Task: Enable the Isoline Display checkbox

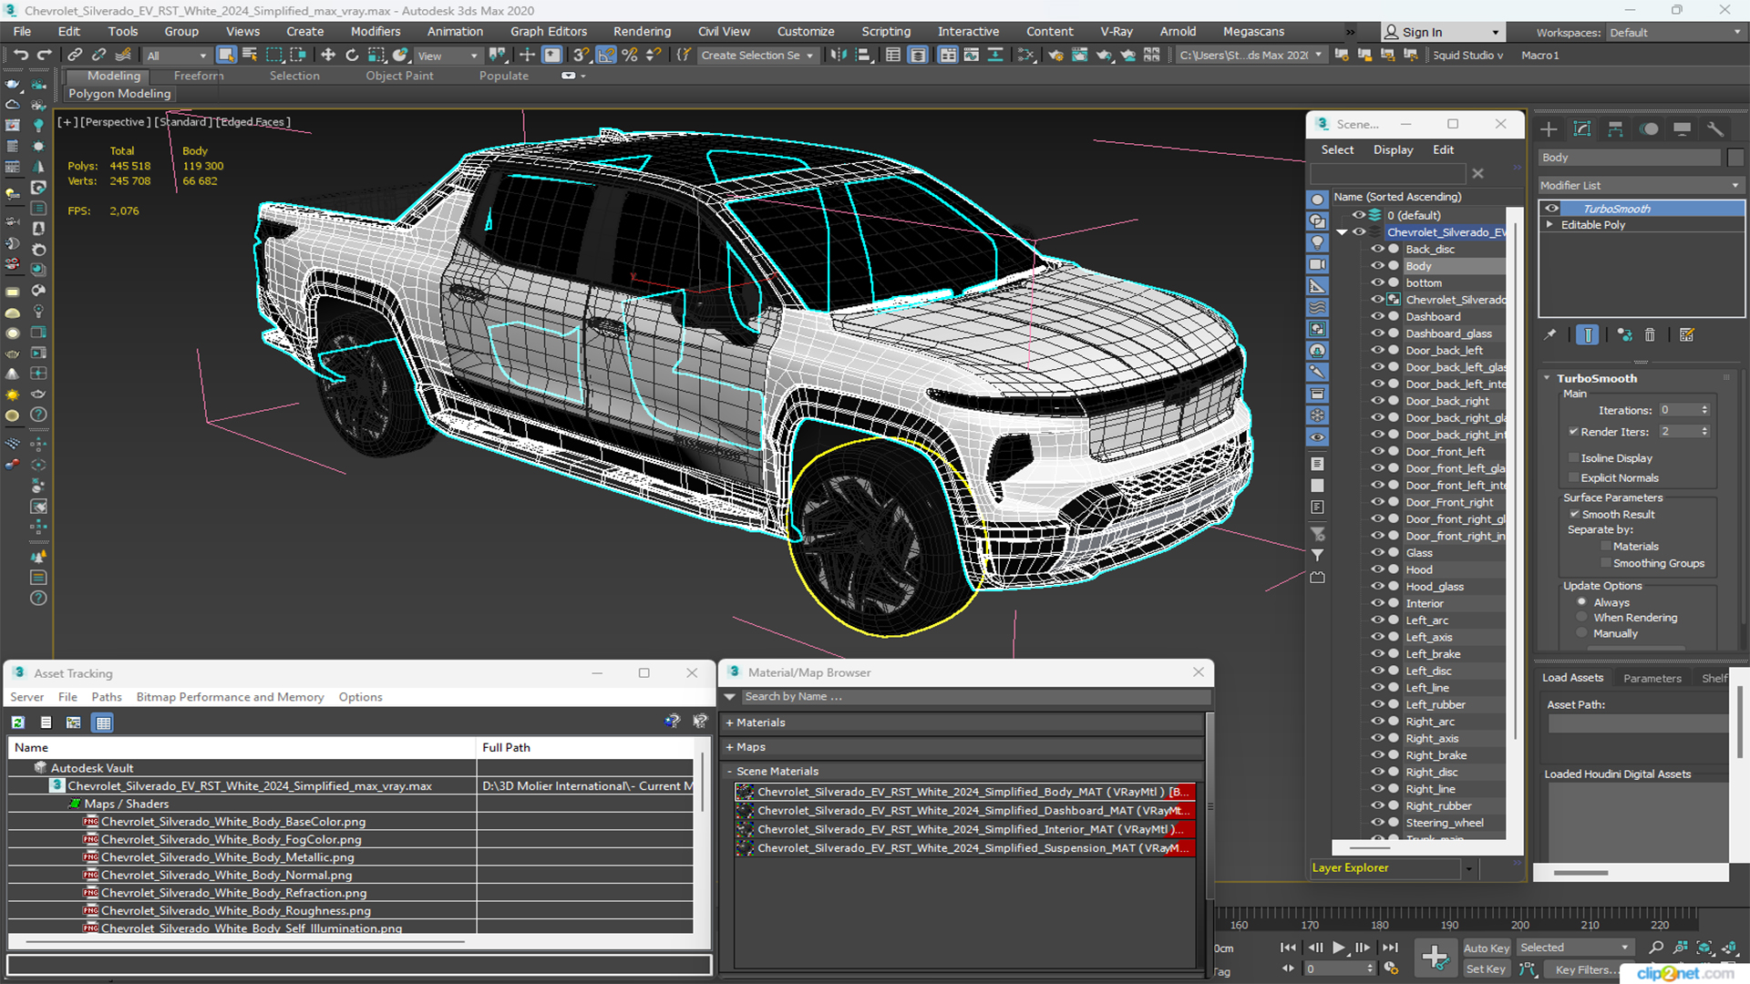Action: (x=1573, y=458)
